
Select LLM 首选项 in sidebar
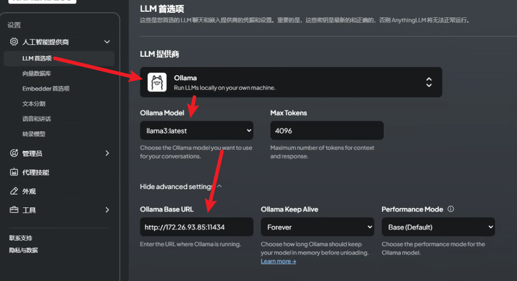click(59, 58)
